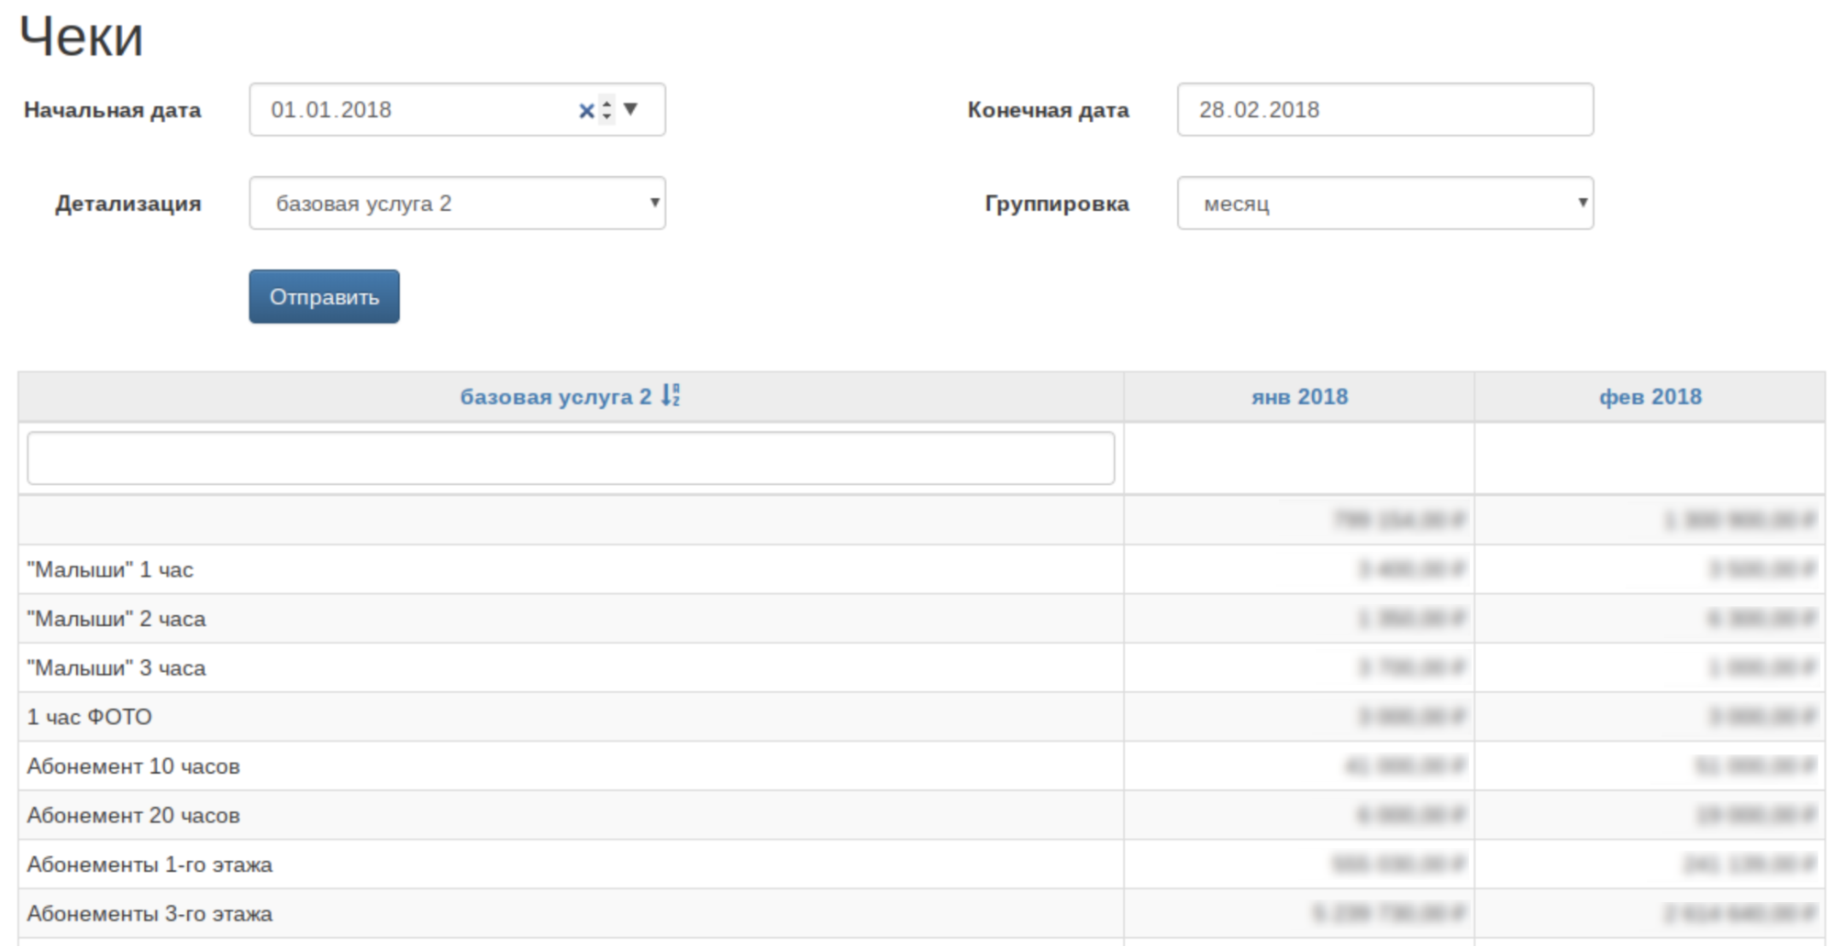Select the Абонемент 10 часов row

(921, 766)
